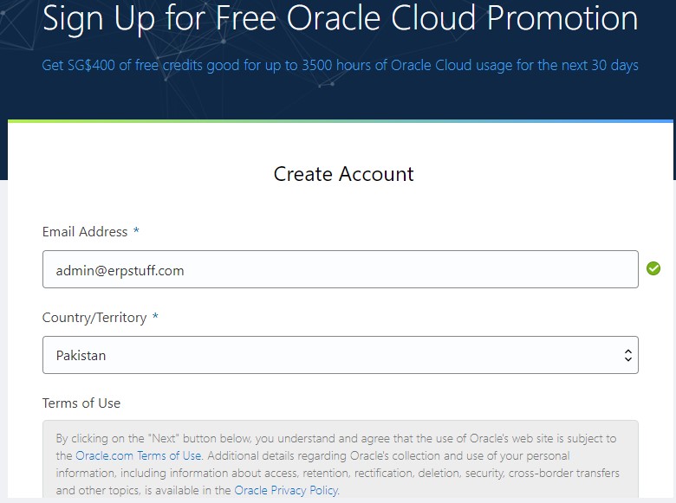Click the green email validation checkmark icon

tap(653, 269)
